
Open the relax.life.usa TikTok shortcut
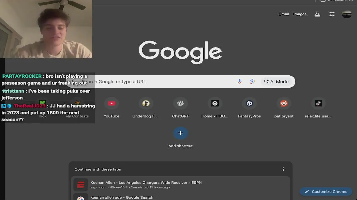pos(318,108)
